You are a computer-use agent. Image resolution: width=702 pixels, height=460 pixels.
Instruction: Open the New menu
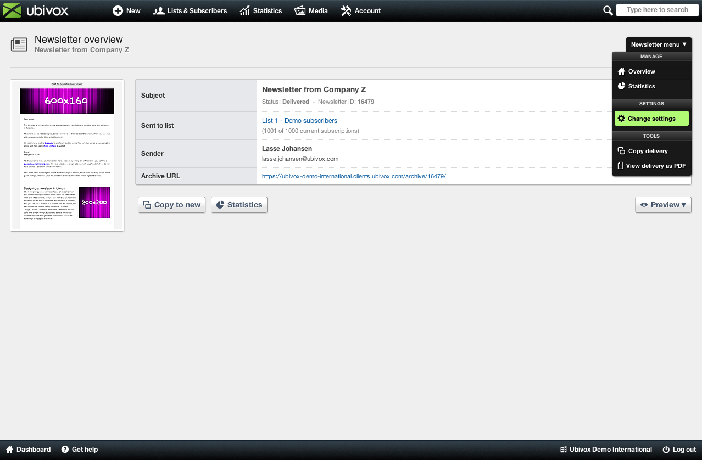[126, 11]
